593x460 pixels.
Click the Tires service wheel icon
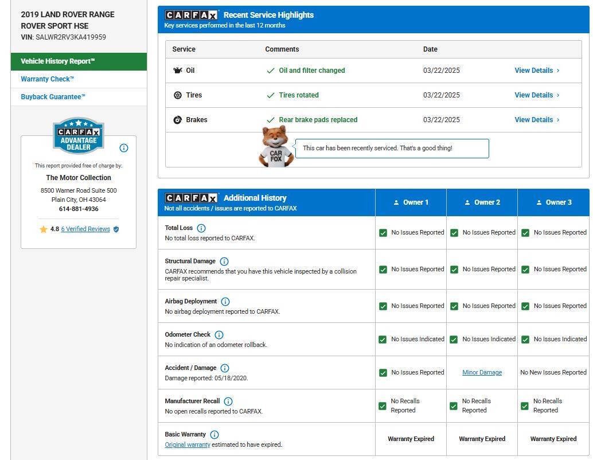(x=177, y=95)
